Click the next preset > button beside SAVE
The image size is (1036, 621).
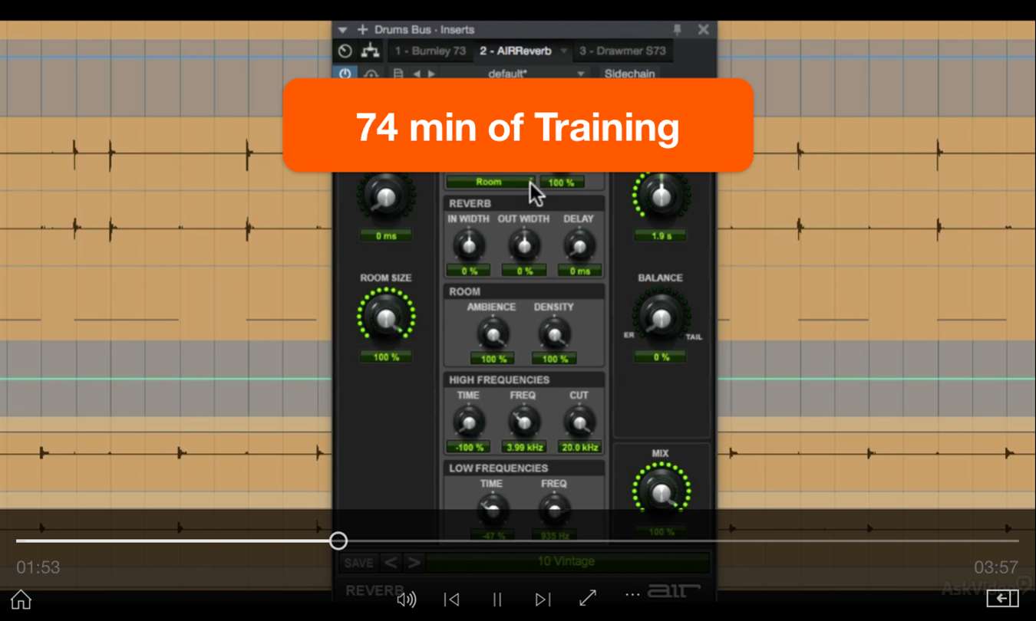414,563
